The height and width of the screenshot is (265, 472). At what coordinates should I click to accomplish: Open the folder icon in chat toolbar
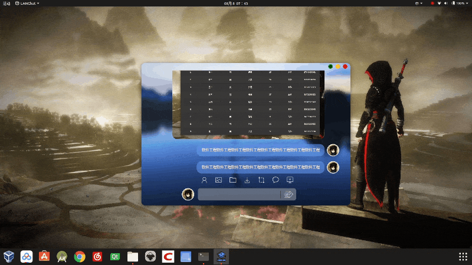[x=232, y=180]
